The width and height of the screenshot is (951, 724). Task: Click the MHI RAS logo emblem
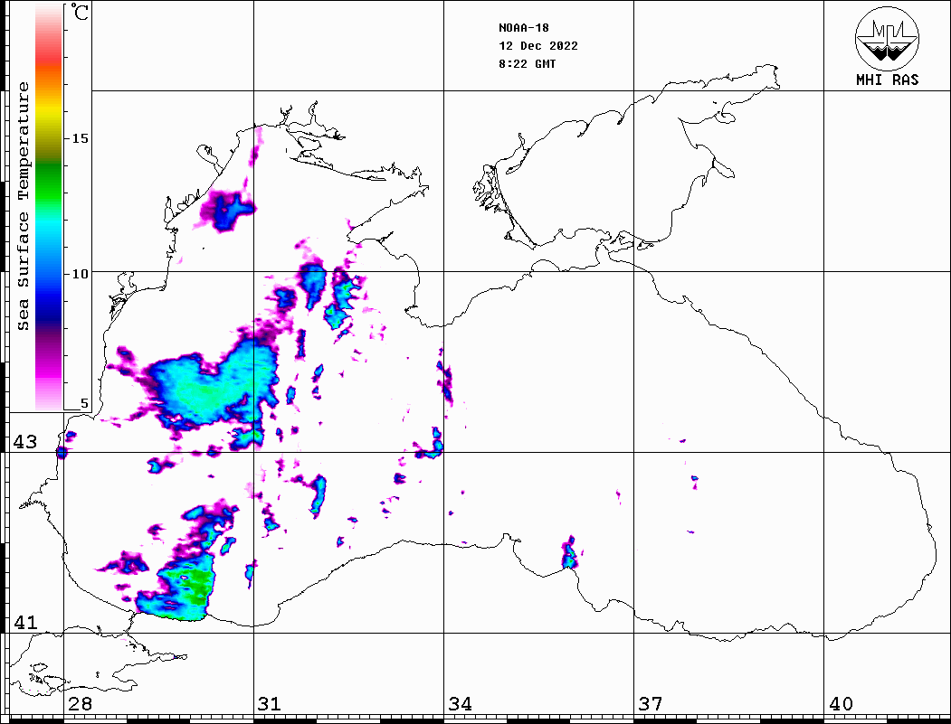(887, 38)
